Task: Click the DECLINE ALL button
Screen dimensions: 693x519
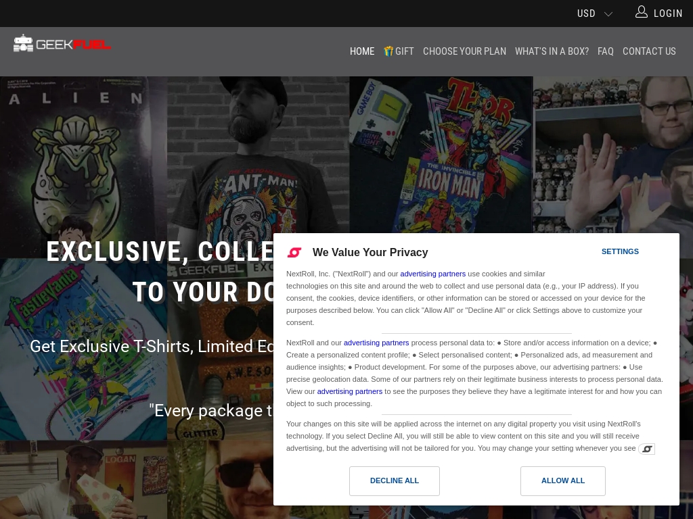Action: coord(395,481)
